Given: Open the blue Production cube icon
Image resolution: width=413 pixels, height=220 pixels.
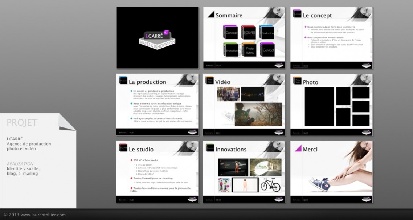Looking at the screenshot, I should [267, 33].
